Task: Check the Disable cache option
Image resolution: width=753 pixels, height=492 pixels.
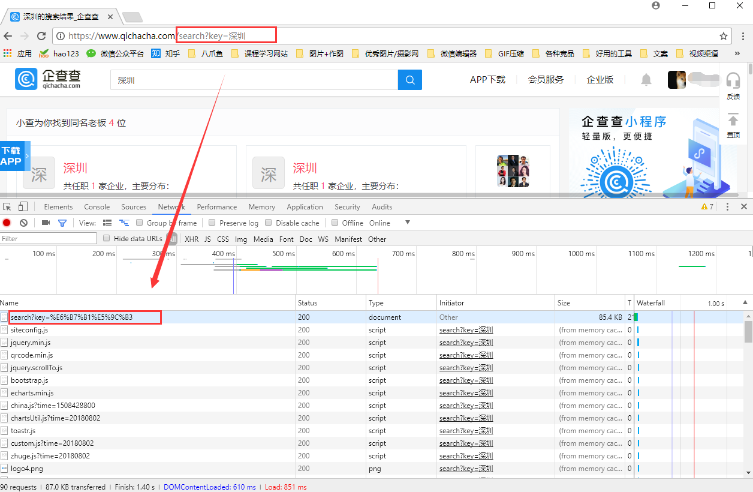Action: click(x=269, y=223)
